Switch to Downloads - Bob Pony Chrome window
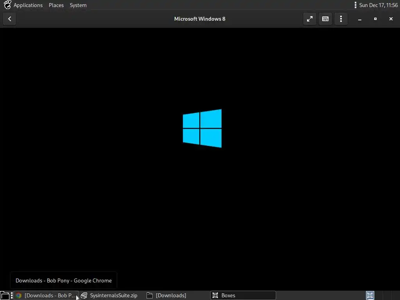This screenshot has height=300, width=400. pos(46,295)
